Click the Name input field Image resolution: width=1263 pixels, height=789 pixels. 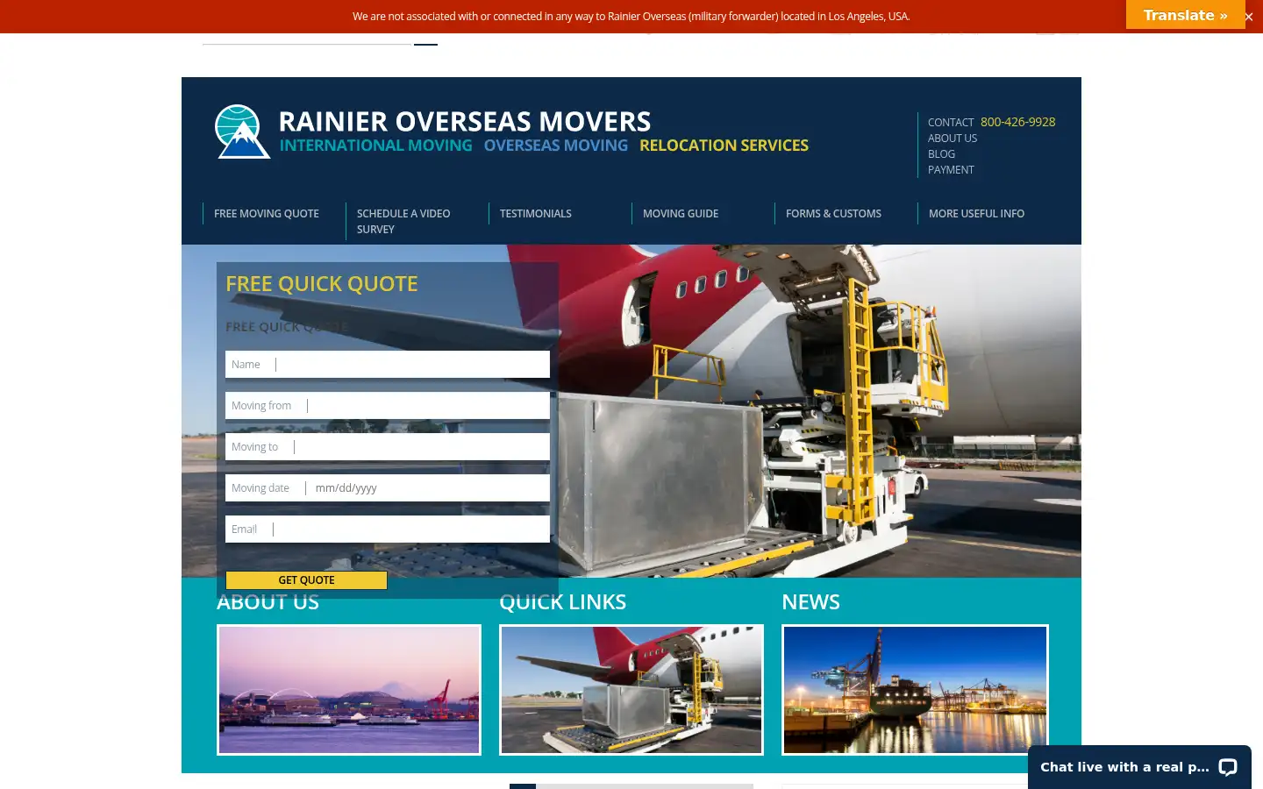pyautogui.click(x=388, y=365)
